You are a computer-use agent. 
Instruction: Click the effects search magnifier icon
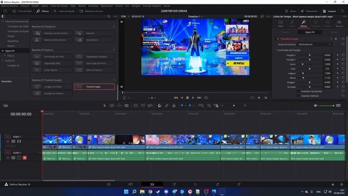pyautogui.click(x=109, y=16)
